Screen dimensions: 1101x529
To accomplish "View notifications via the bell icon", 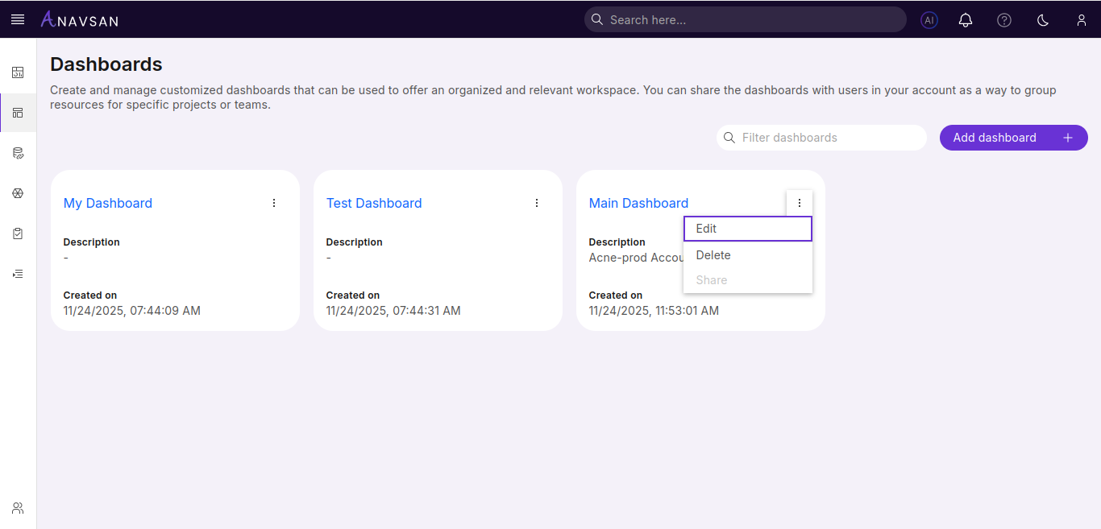I will [x=966, y=19].
